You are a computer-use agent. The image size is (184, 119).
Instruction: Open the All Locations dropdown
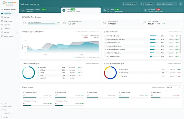point(130,4)
